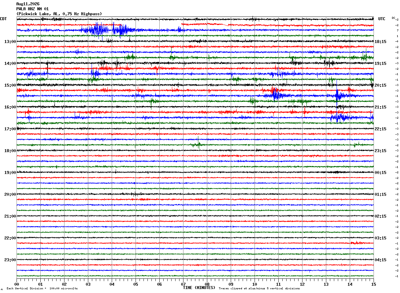Viewport: 400px width, 293px height.
Task: Select minute 05 tick on bottom axis
Action: pos(136,284)
